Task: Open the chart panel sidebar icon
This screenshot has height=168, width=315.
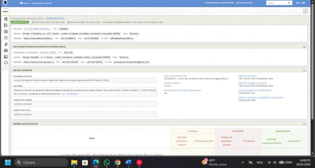Action: [x=6, y=50]
